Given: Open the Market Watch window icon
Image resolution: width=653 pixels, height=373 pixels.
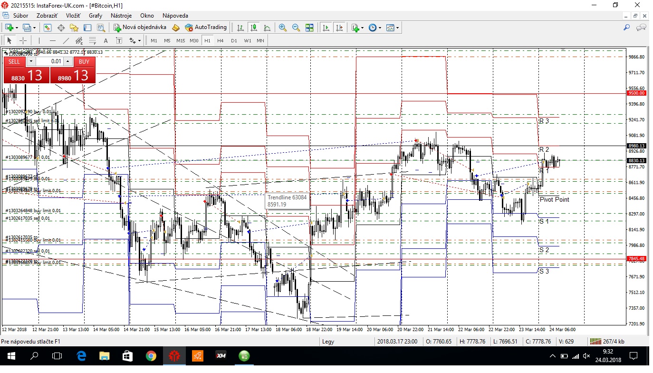Looking at the screenshot, I should [x=48, y=28].
